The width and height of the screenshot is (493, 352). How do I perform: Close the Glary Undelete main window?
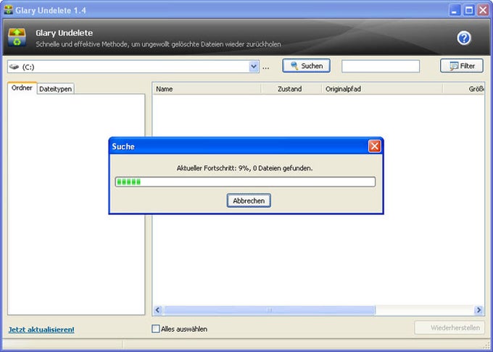484,10
